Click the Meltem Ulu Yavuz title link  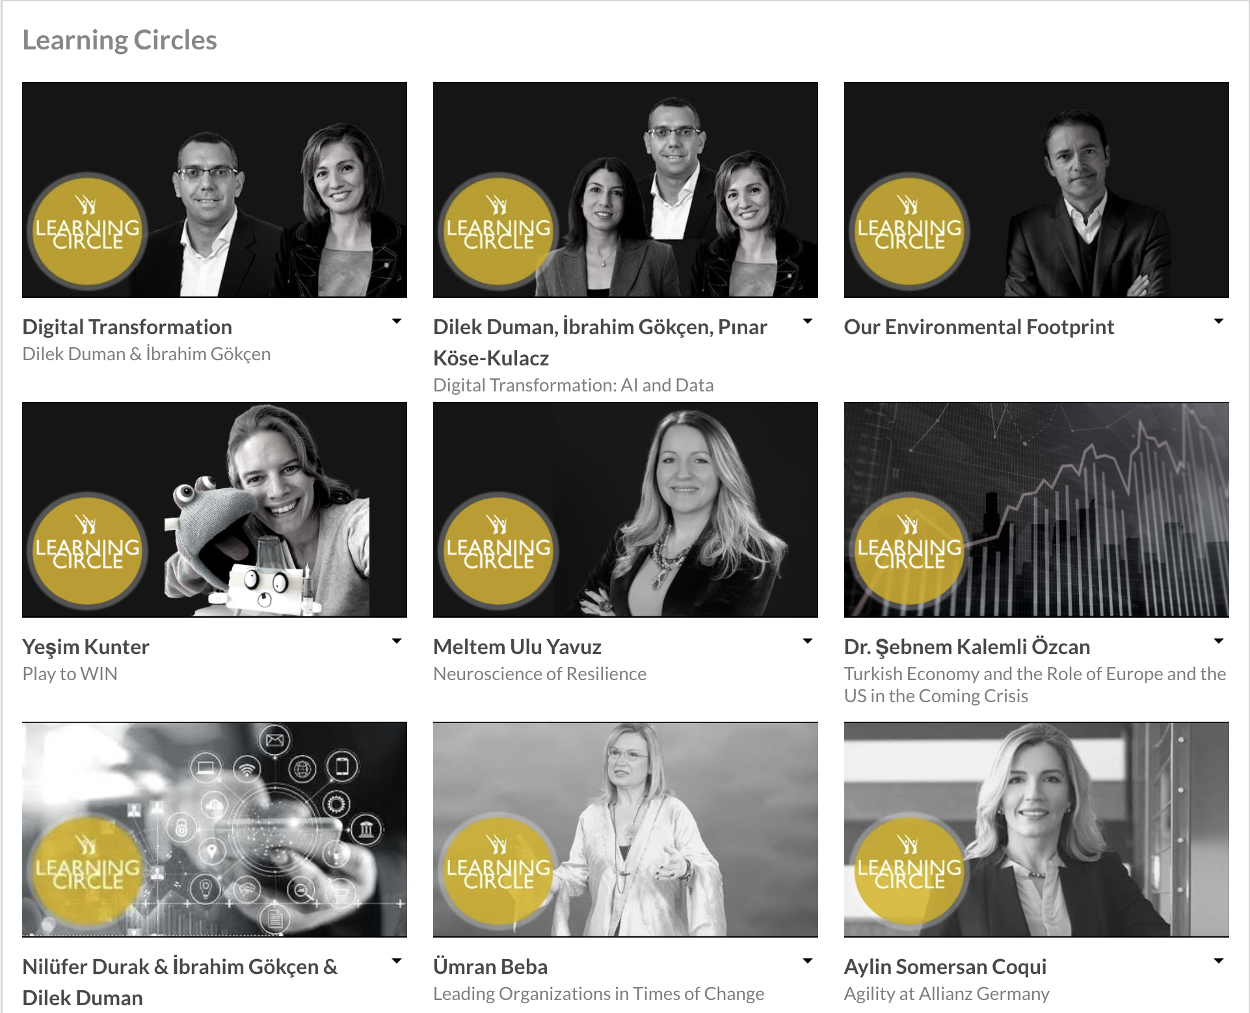(x=517, y=647)
